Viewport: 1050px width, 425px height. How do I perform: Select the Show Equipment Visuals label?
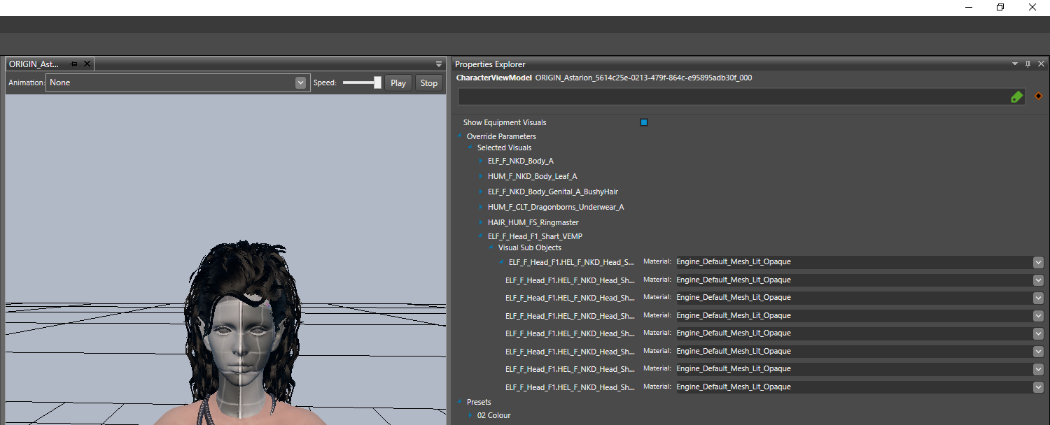pos(505,122)
